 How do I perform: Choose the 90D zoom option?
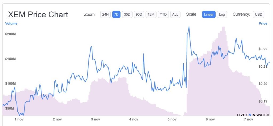point(139,14)
